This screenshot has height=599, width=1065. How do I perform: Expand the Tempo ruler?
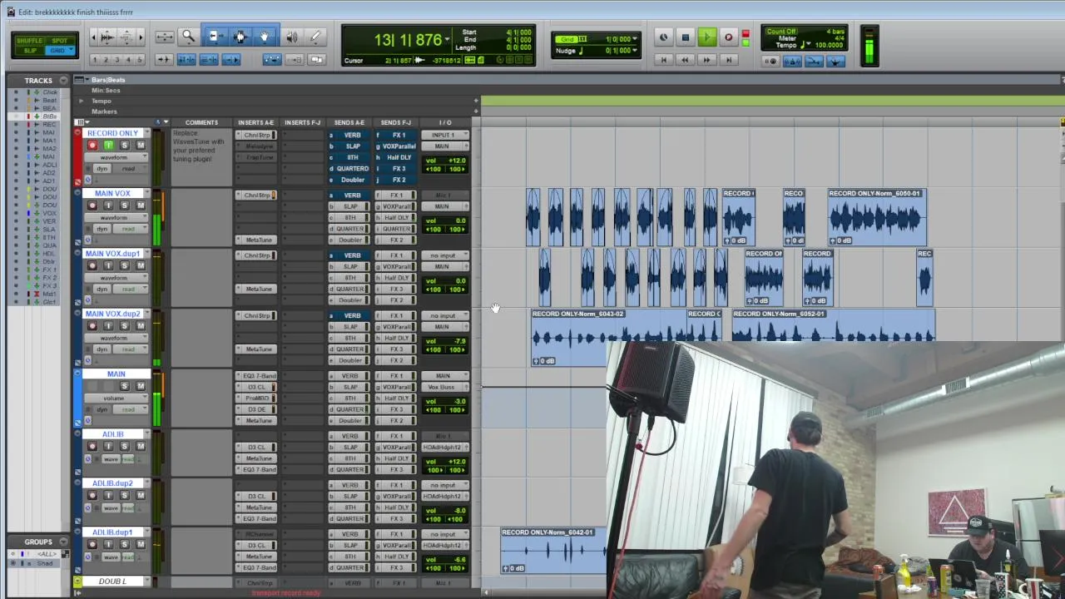(x=81, y=101)
